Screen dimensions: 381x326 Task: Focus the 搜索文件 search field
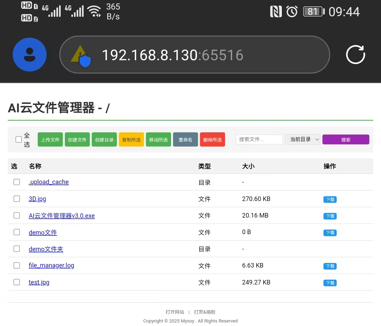259,139
